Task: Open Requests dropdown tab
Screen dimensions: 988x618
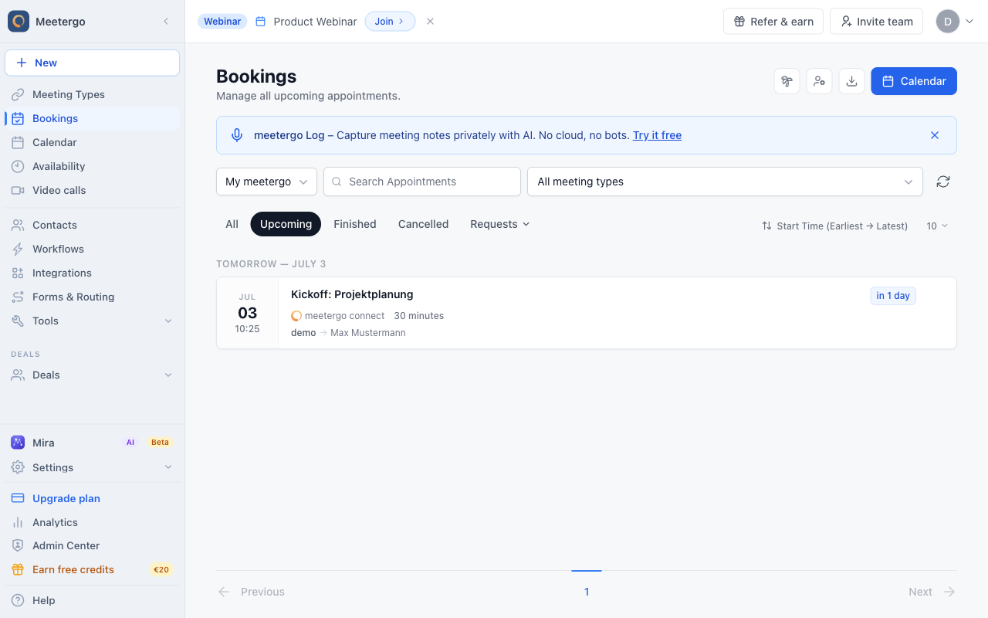Action: (x=500, y=224)
